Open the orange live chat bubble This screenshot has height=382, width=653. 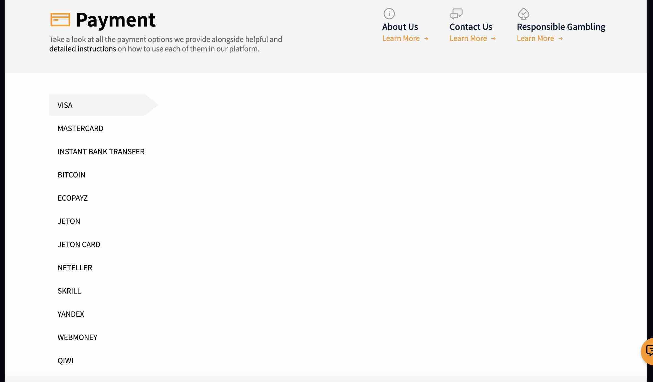647,351
